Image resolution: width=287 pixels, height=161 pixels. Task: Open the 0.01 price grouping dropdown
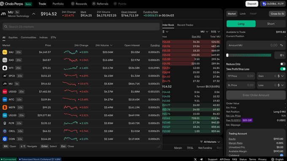pos(215,32)
